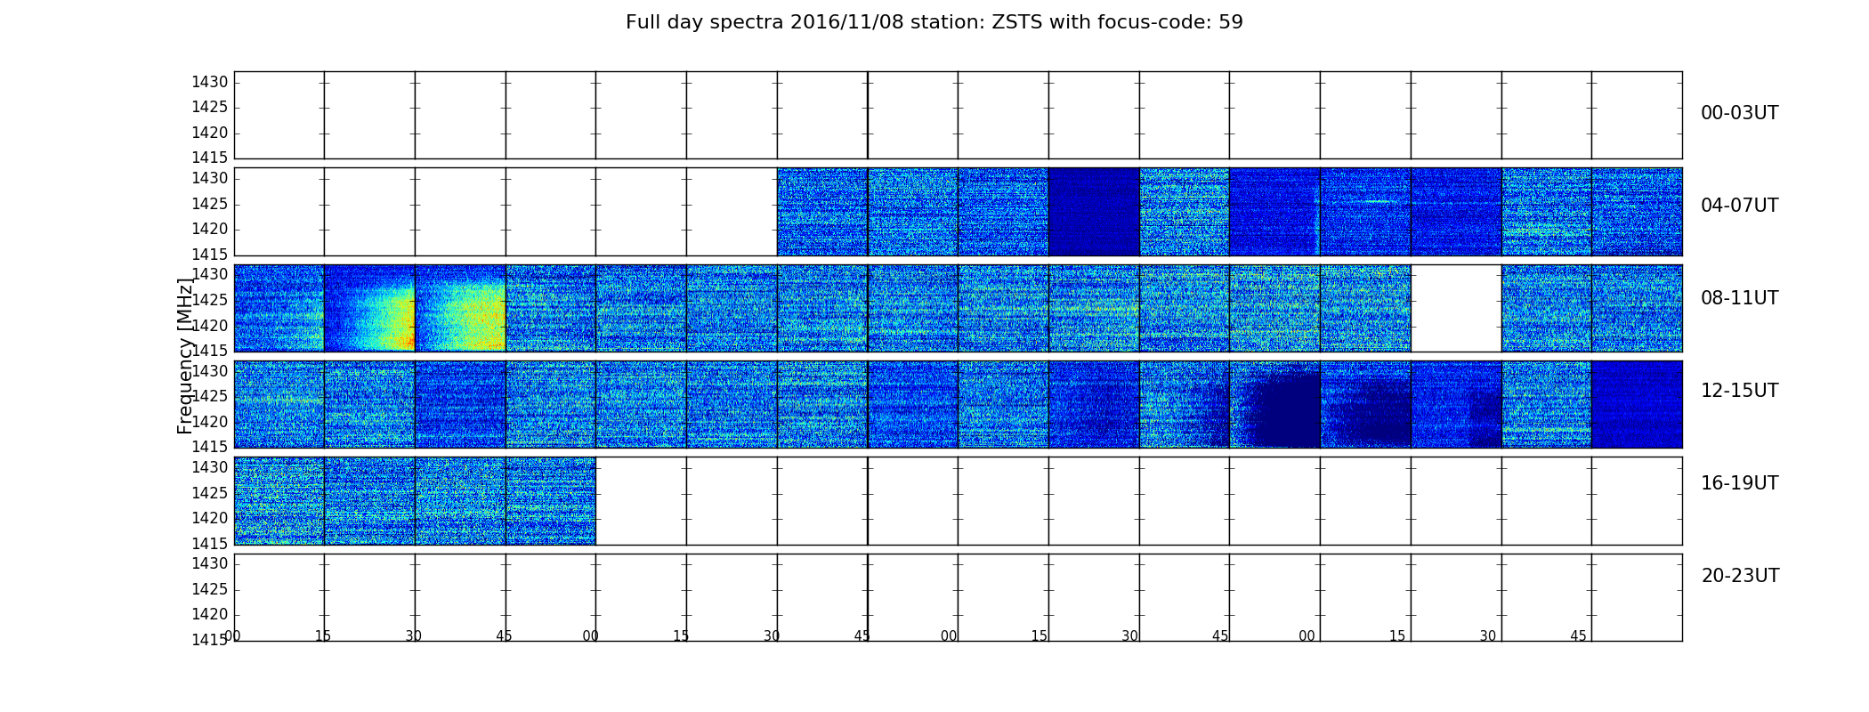Click the 1415 tick label of the 16-19UT row

coord(210,544)
